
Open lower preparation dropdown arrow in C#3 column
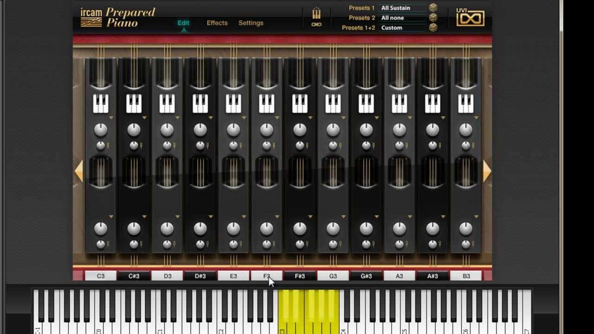point(144,217)
